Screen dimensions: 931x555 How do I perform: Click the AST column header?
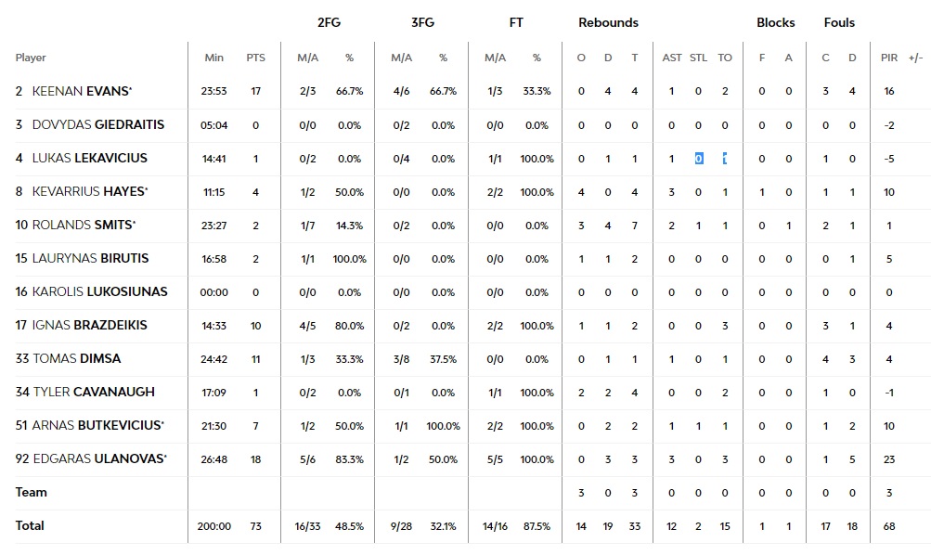(671, 58)
